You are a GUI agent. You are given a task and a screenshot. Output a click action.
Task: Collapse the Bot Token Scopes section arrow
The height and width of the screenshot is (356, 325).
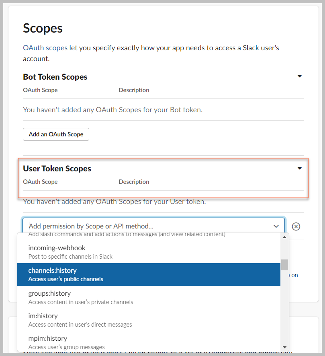pyautogui.click(x=300, y=76)
